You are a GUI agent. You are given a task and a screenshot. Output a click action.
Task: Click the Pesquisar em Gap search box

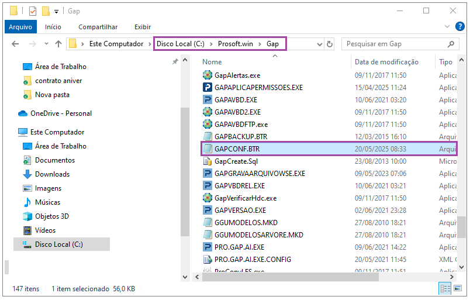point(395,44)
